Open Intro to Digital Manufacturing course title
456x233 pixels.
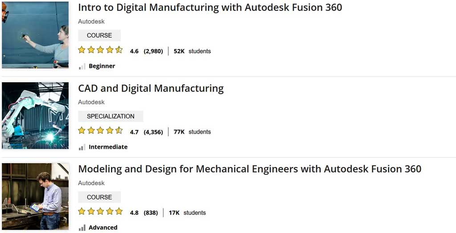(x=210, y=8)
